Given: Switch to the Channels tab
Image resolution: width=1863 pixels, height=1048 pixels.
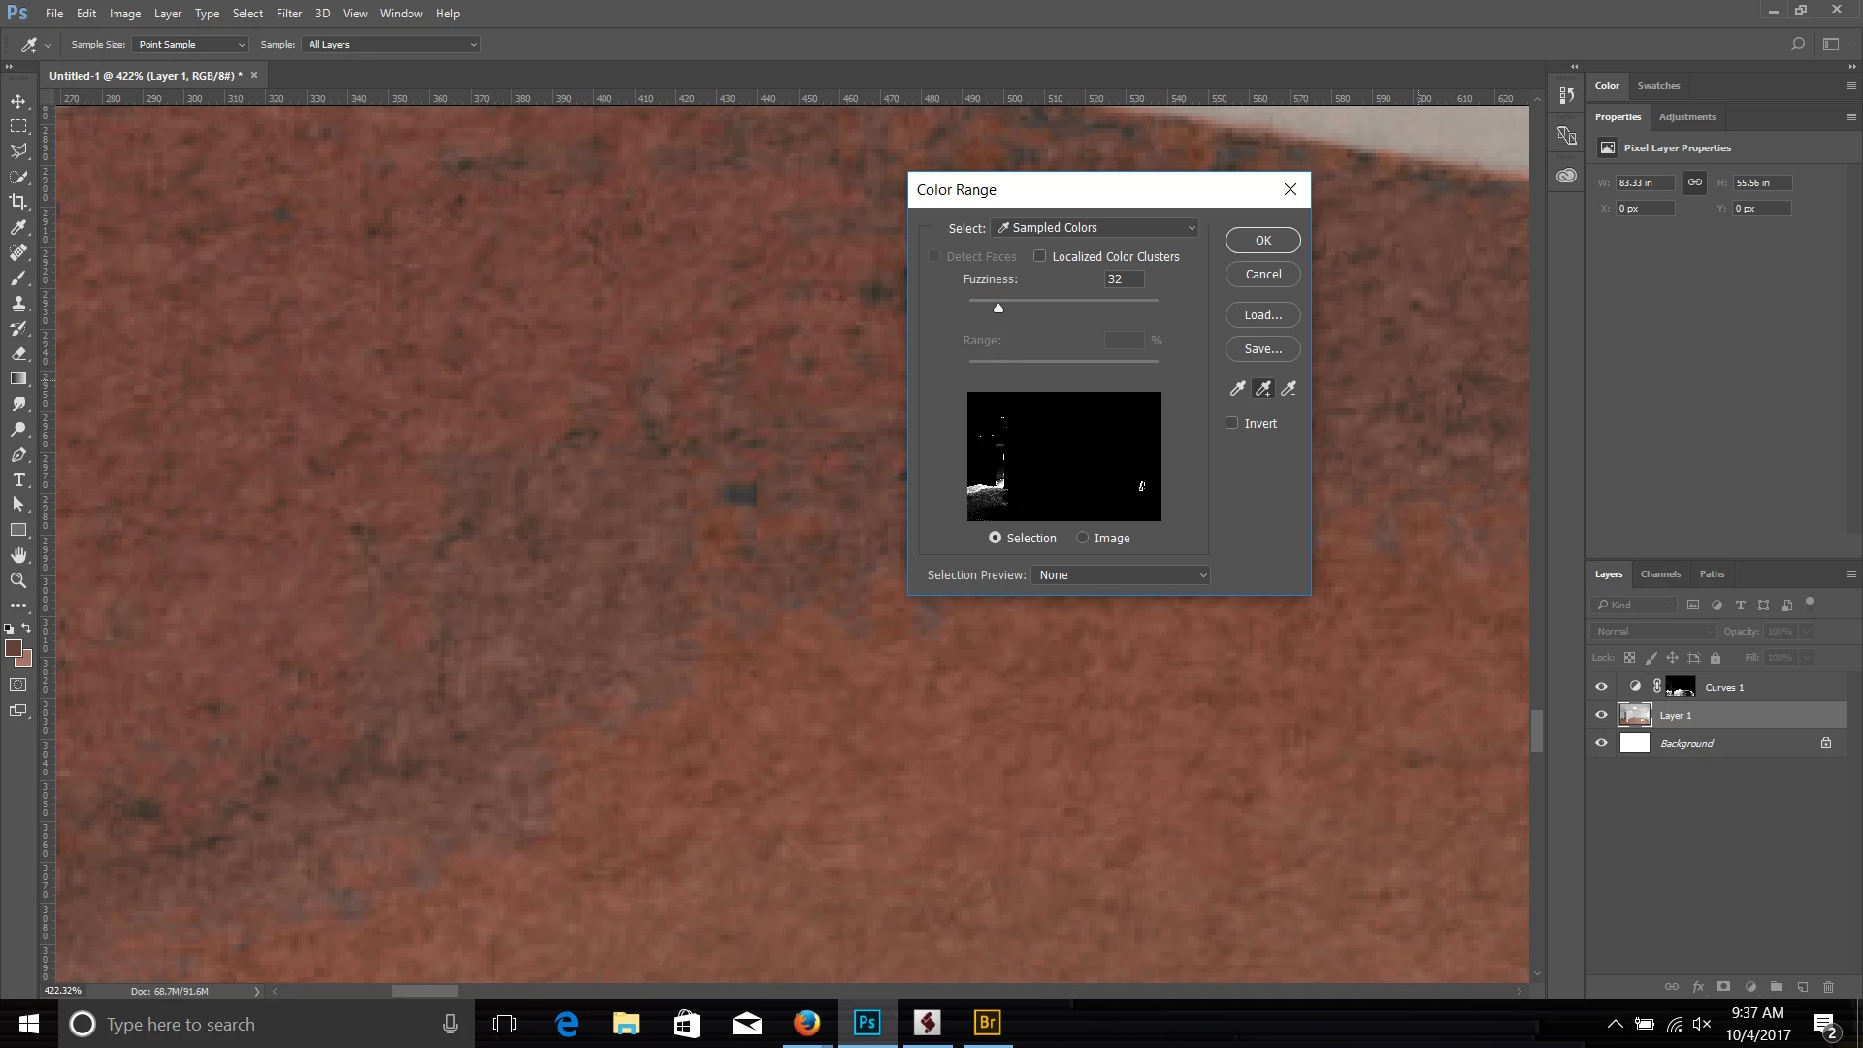Looking at the screenshot, I should pos(1660,574).
